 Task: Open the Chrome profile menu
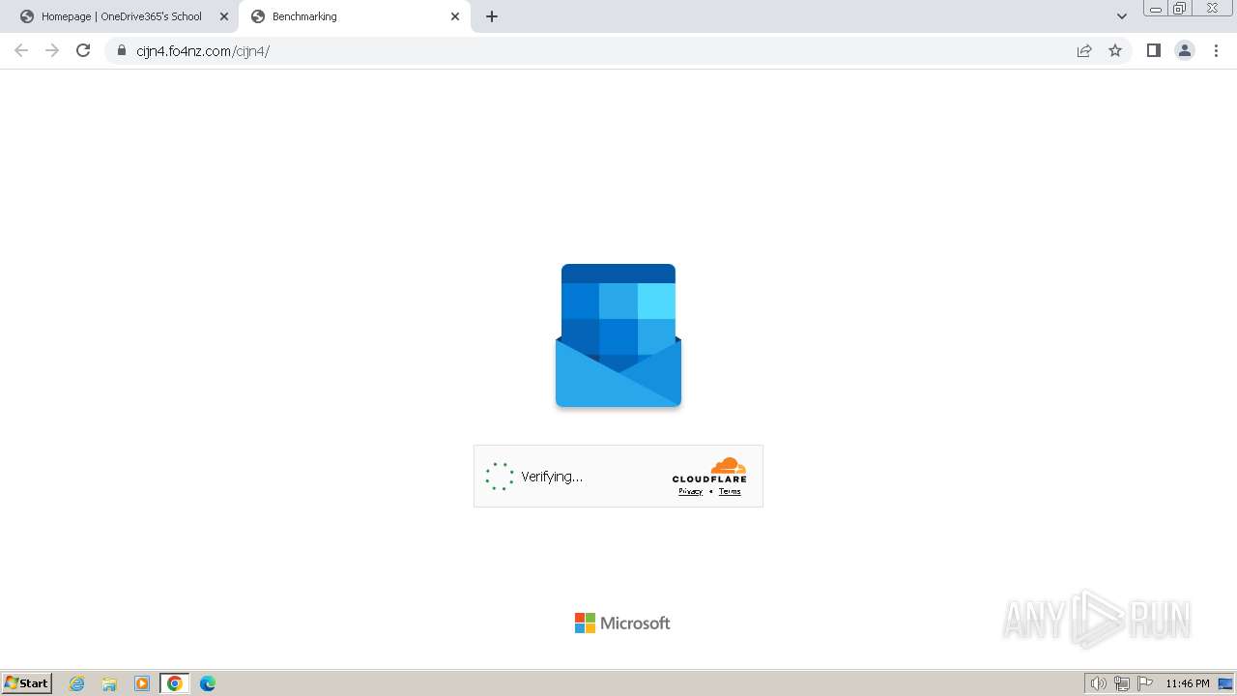pos(1185,50)
